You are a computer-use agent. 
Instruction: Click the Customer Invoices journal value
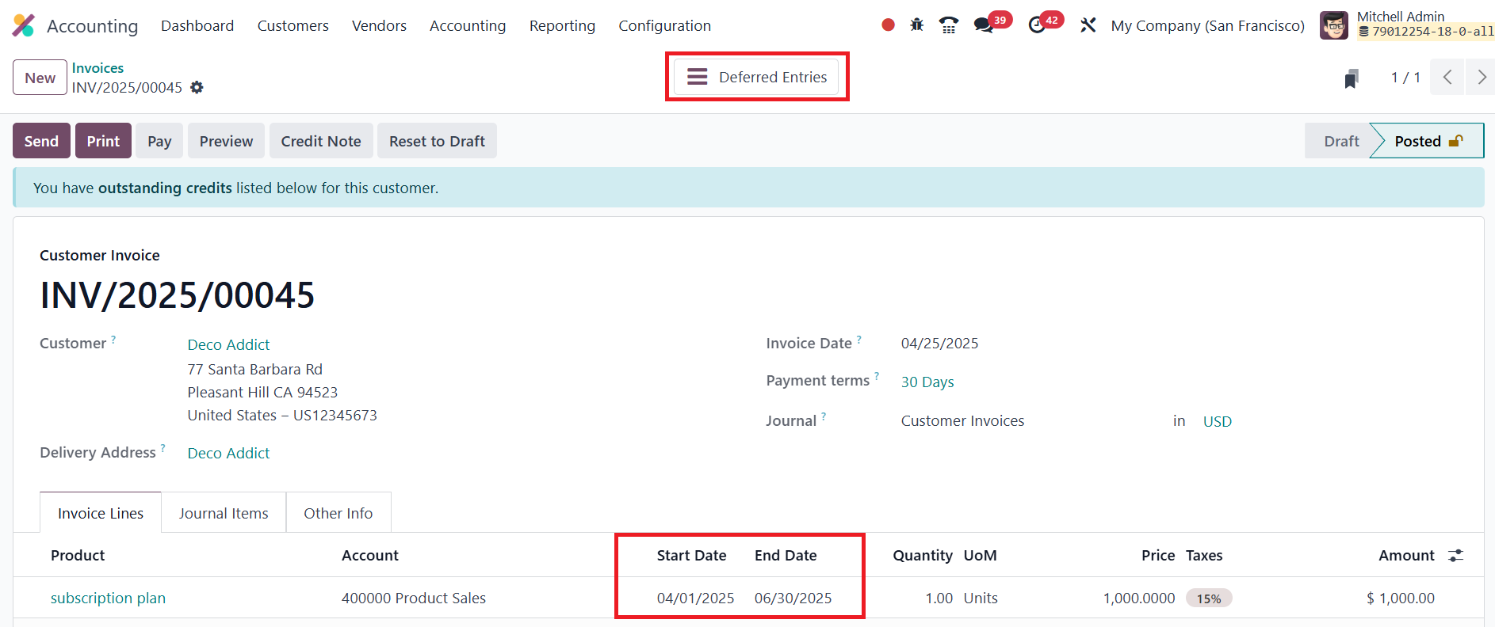pos(962,420)
